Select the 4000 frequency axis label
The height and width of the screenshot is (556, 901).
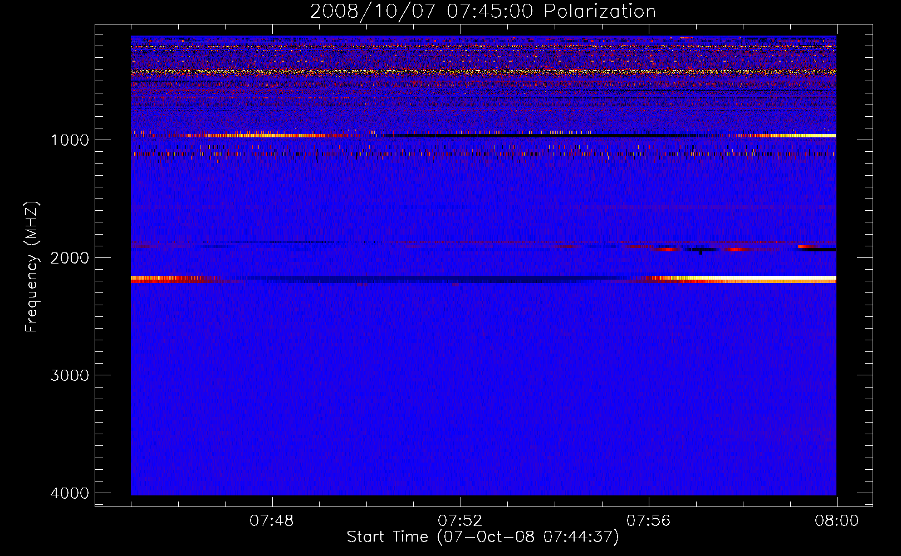[x=70, y=493]
